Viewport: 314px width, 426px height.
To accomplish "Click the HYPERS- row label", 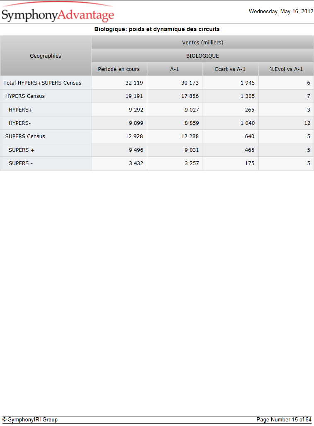I will pyautogui.click(x=19, y=123).
